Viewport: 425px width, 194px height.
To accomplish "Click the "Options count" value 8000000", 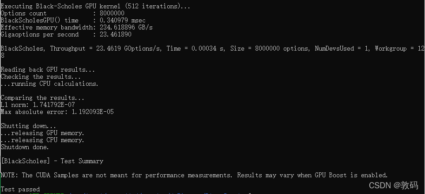I will (x=112, y=14).
